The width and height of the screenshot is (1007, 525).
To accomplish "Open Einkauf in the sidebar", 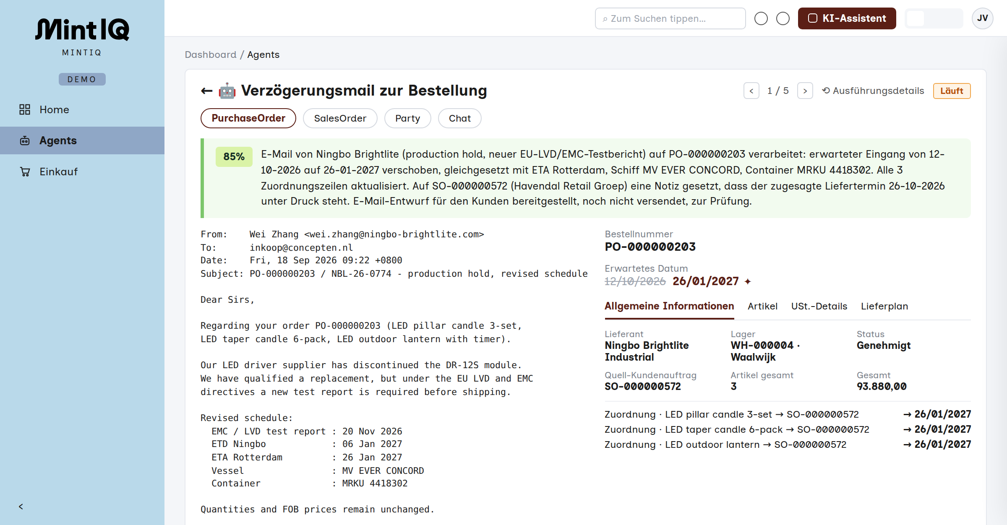I will pyautogui.click(x=82, y=172).
